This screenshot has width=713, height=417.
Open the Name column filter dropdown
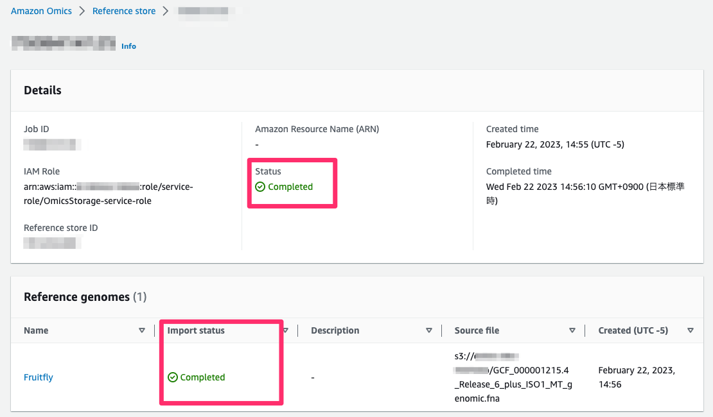point(142,330)
